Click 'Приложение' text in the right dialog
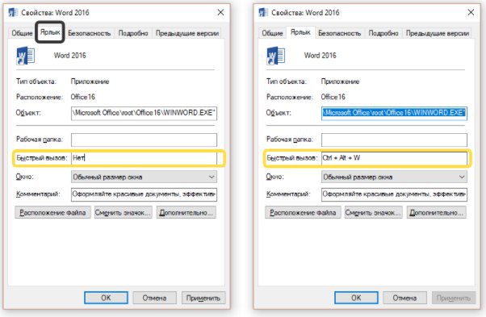Image resolution: width=486 pixels, height=317 pixels. (340, 81)
